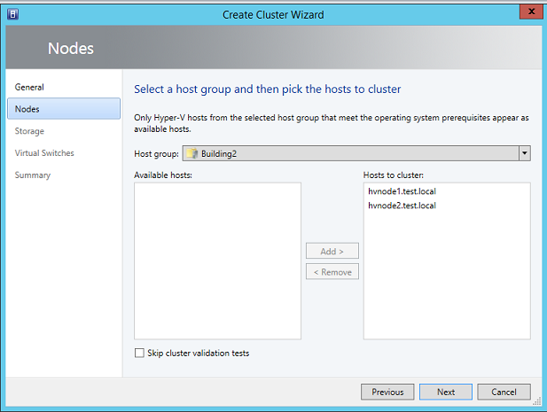Click the Skip cluster validation tests label

[199, 354]
